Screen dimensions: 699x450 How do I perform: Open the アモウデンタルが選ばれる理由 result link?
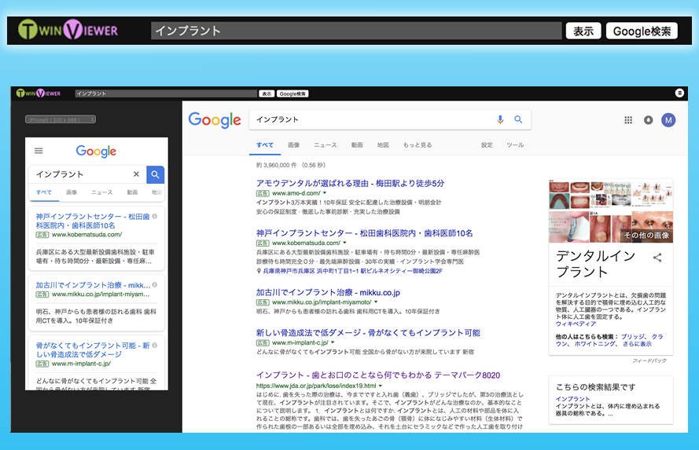click(x=350, y=183)
